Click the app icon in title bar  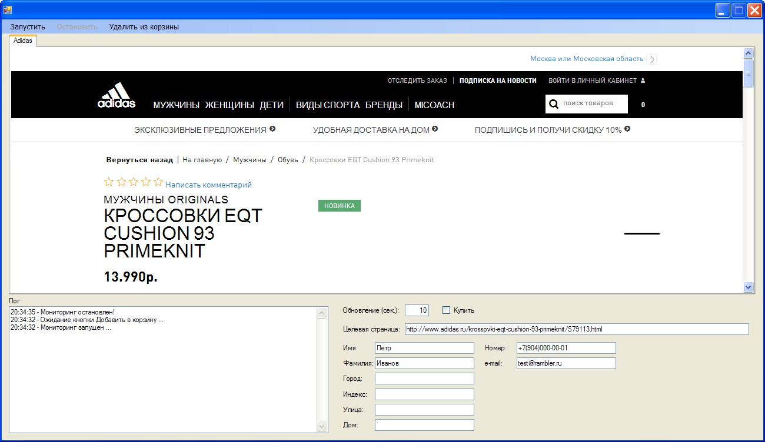[x=8, y=9]
